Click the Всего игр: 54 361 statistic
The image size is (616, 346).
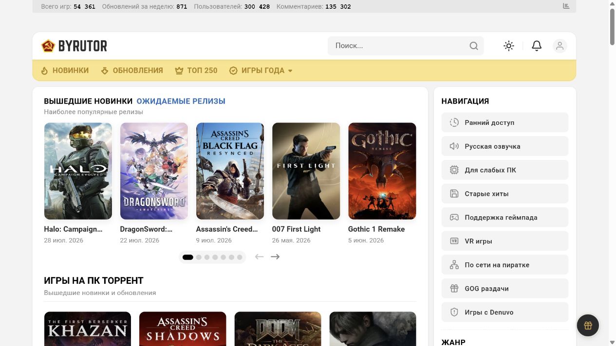(x=68, y=6)
